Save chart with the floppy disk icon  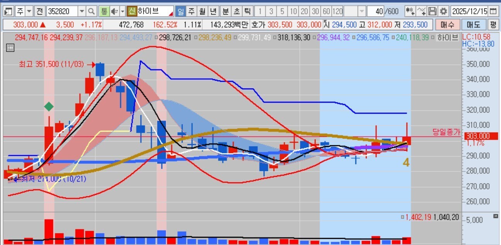(x=433, y=11)
